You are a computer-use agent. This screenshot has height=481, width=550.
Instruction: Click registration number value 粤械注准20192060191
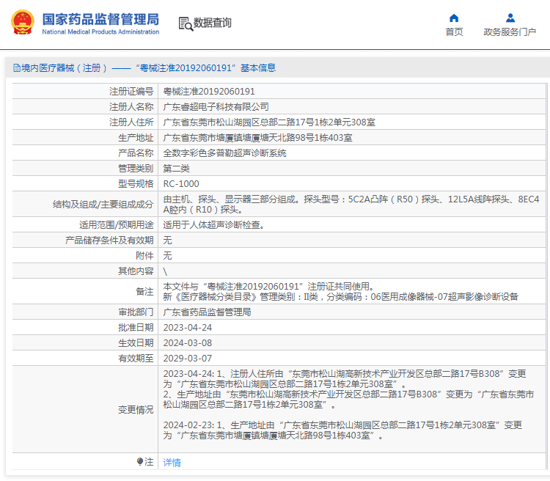(x=208, y=92)
